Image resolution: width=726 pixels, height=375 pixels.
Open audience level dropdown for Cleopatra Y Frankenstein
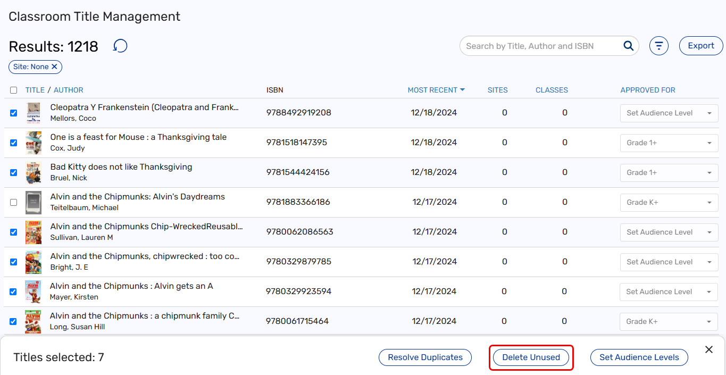pyautogui.click(x=669, y=113)
